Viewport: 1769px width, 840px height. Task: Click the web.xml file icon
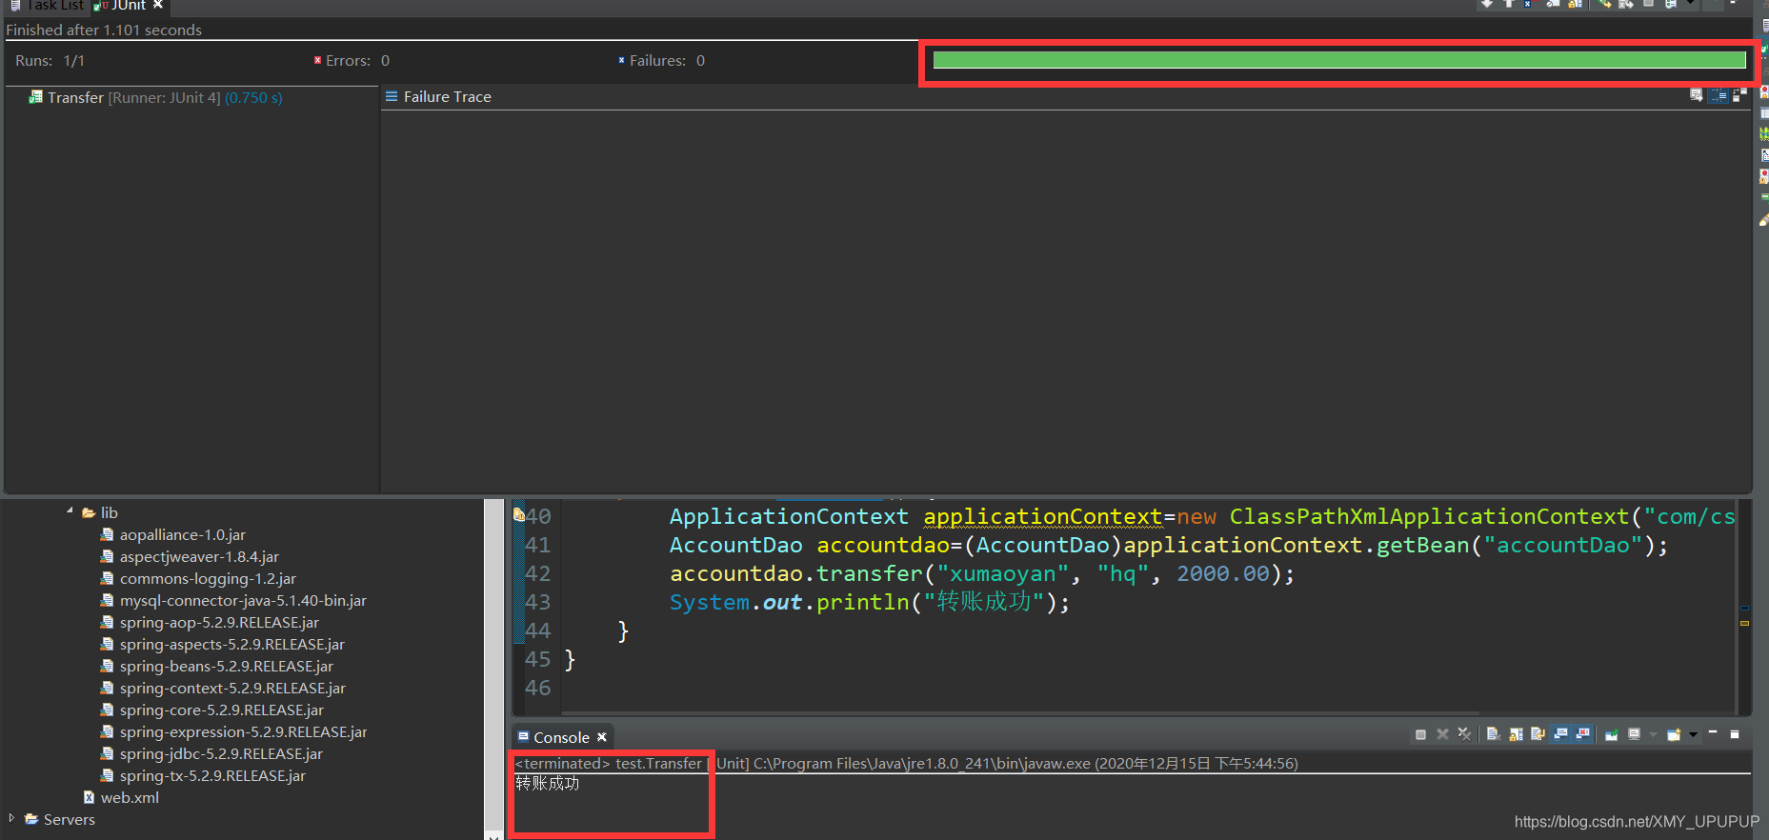pyautogui.click(x=89, y=797)
